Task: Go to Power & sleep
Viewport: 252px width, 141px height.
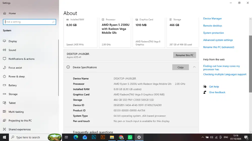Action: [17, 77]
